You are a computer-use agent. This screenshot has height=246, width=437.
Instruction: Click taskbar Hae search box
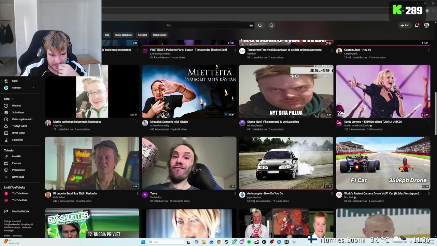(x=166, y=242)
